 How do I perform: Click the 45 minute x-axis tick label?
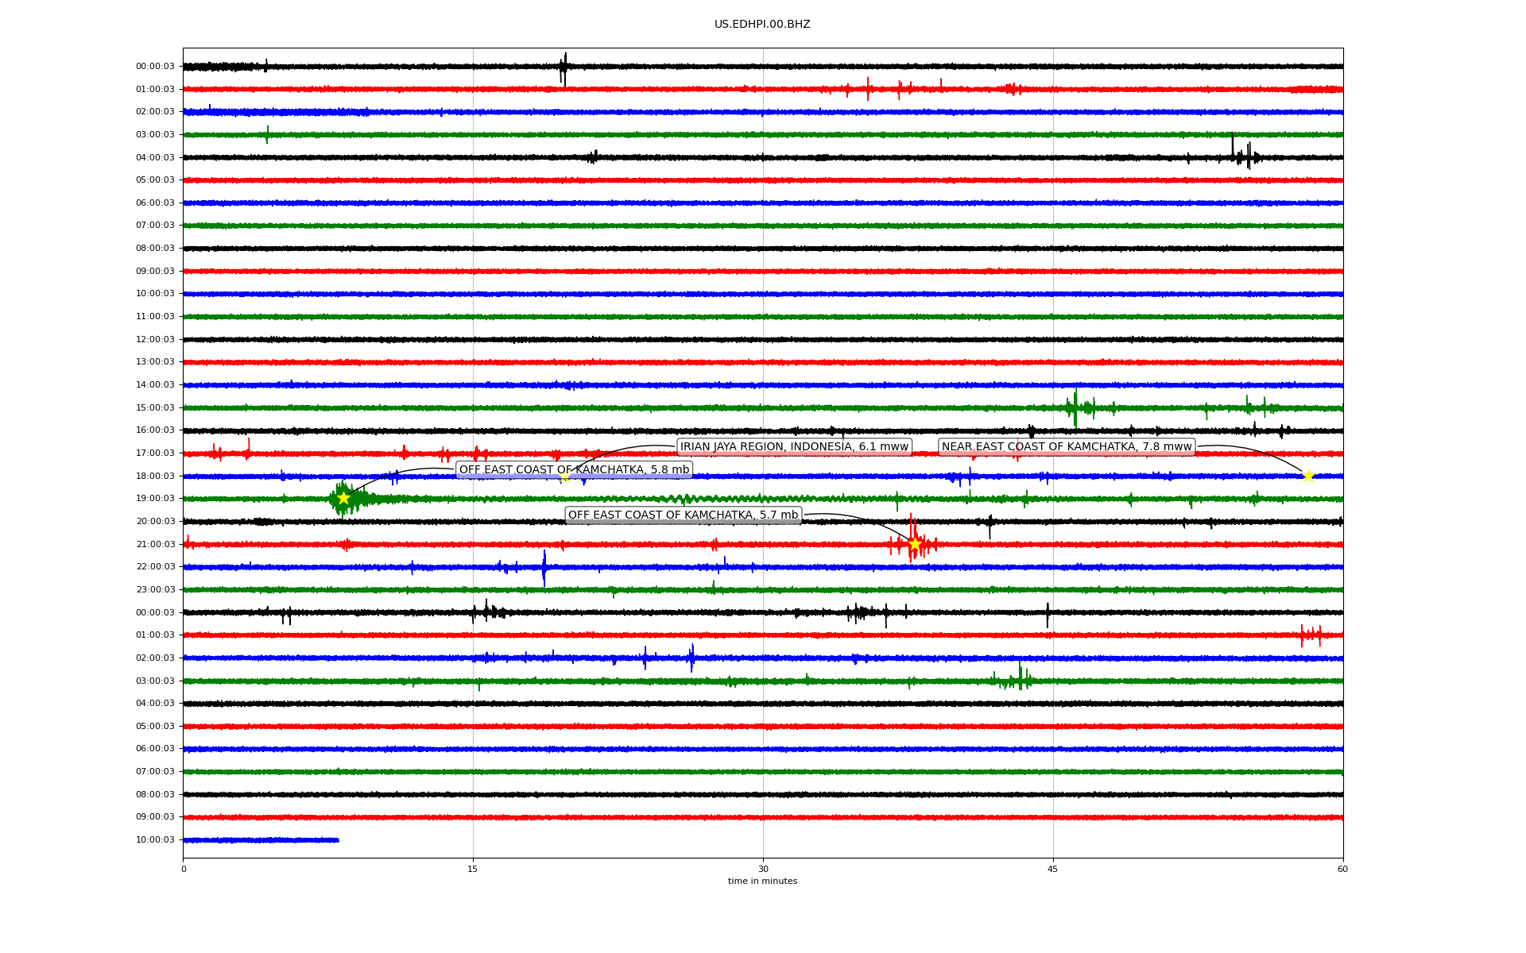pos(1053,869)
